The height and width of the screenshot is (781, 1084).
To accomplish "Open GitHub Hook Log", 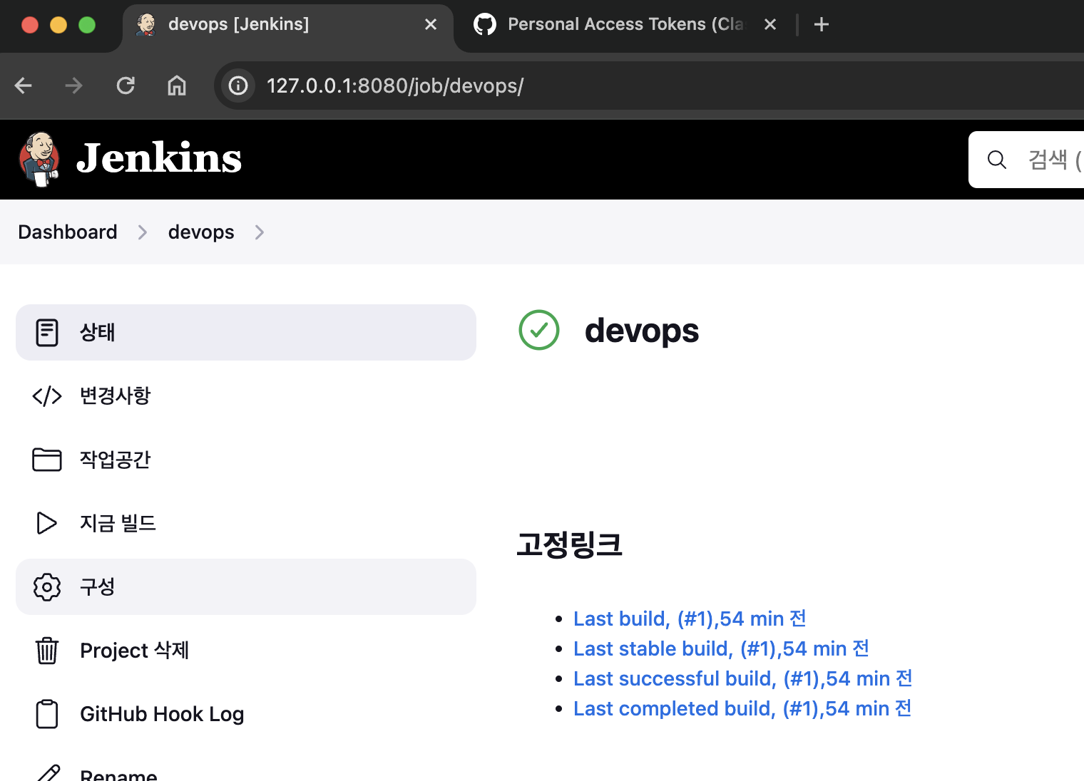I will 246,714.
